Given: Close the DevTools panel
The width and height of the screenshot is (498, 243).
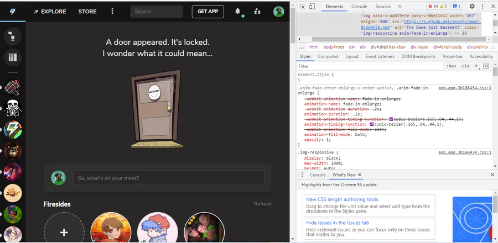Looking at the screenshot, I should click(492, 6).
